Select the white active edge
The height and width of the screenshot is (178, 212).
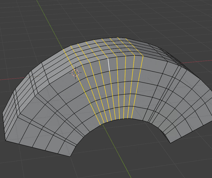(109, 64)
